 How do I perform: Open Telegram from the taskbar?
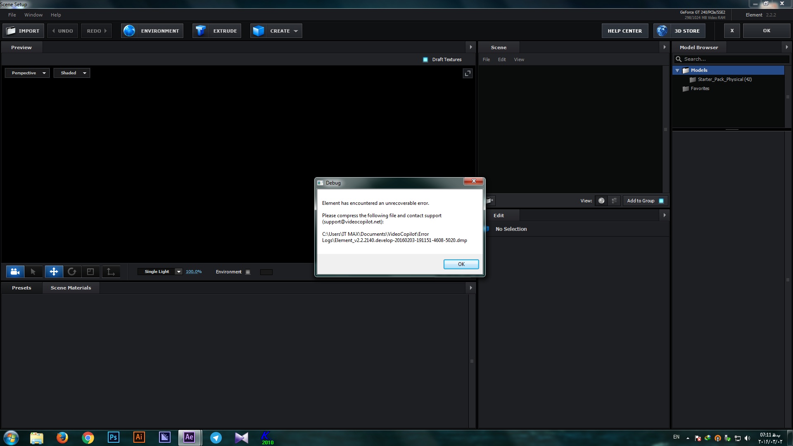point(216,437)
